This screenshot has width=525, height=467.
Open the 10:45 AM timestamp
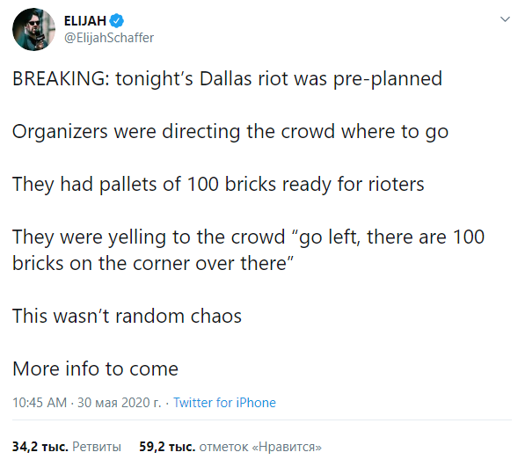[40, 403]
